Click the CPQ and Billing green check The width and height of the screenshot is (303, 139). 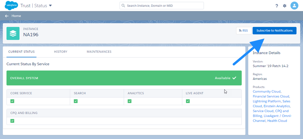point(12,121)
